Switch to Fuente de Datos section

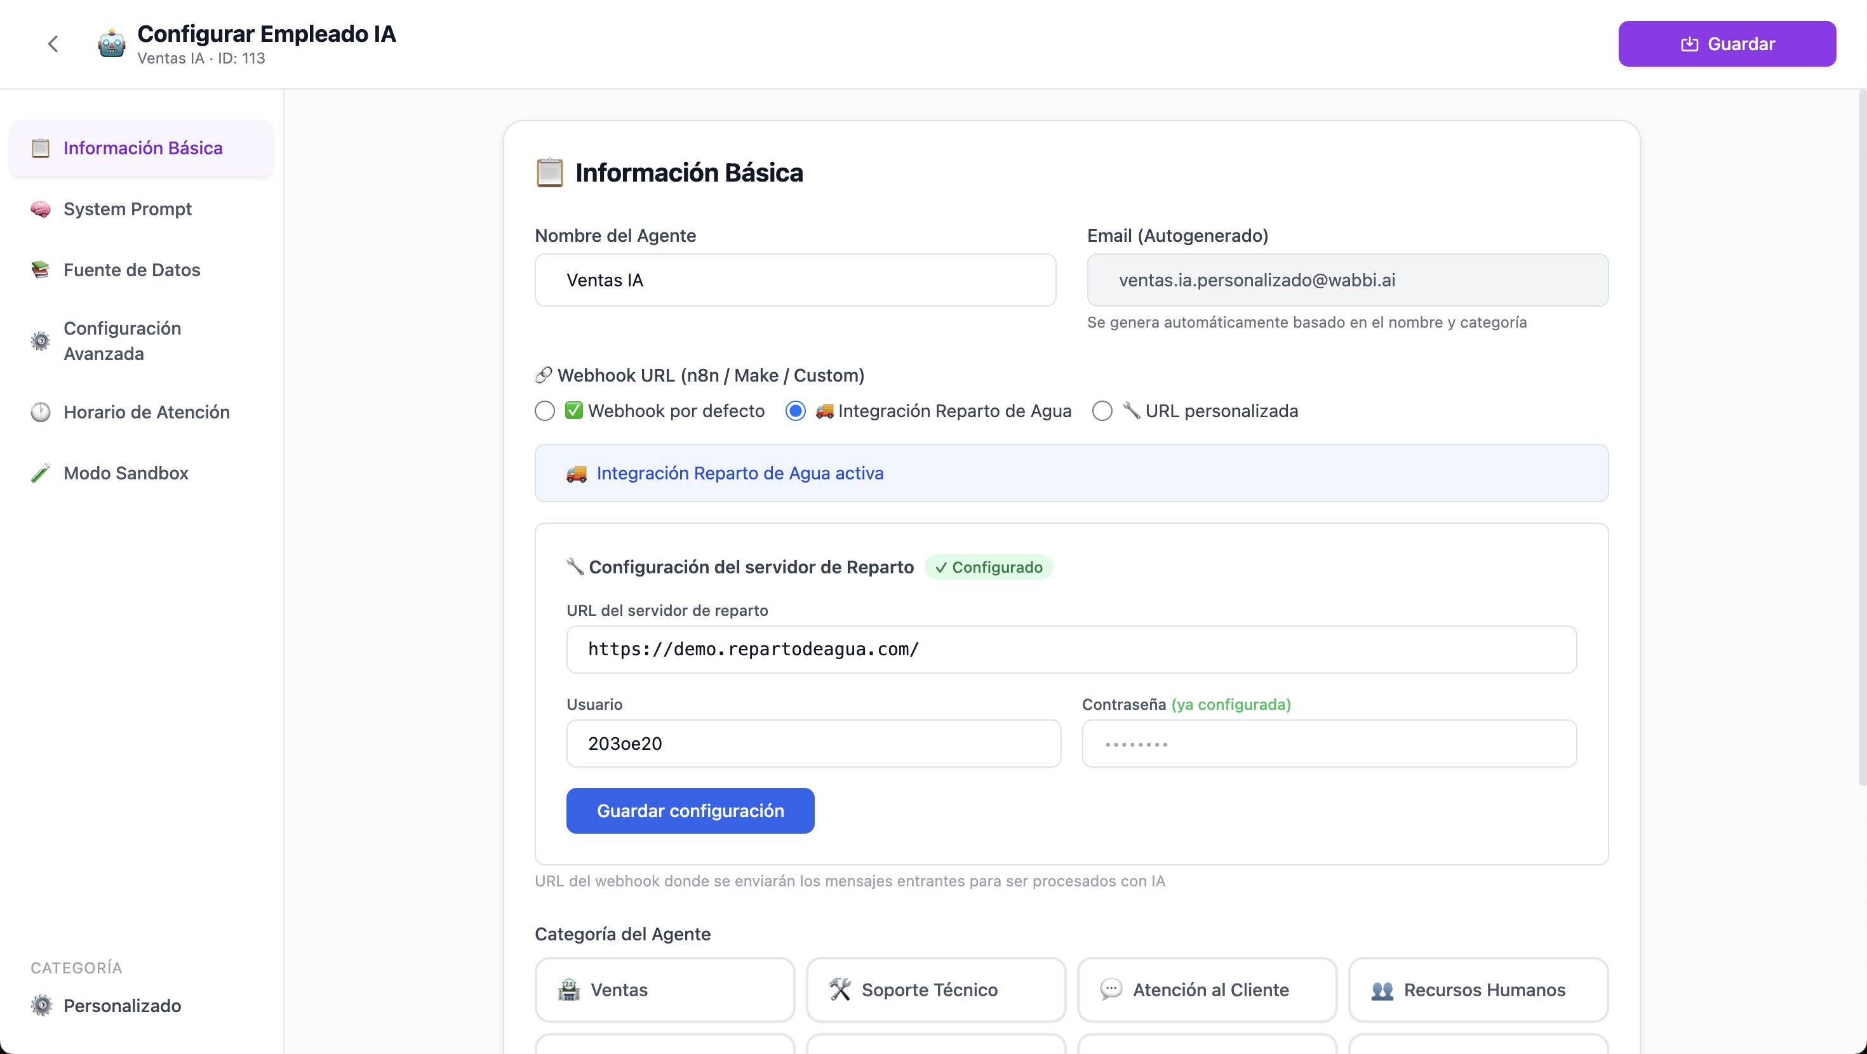142,270
